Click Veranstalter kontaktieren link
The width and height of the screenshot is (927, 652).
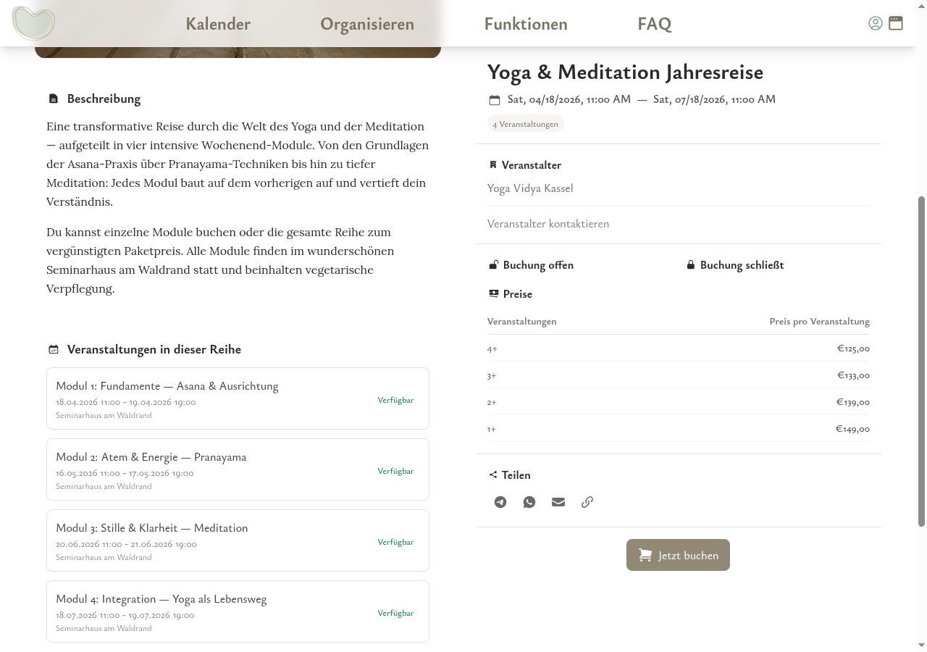point(548,224)
